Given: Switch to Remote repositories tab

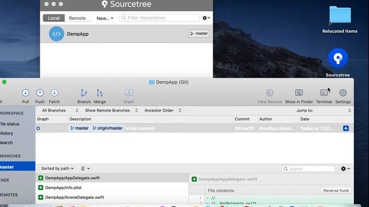Looking at the screenshot, I should pyautogui.click(x=77, y=18).
